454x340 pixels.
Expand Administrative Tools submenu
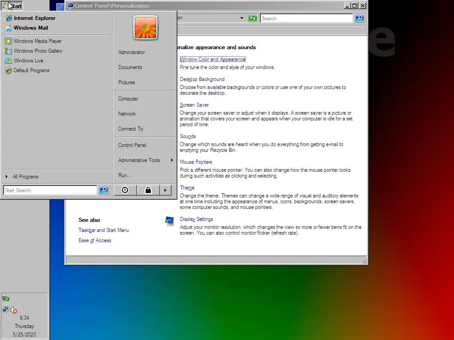click(x=145, y=160)
